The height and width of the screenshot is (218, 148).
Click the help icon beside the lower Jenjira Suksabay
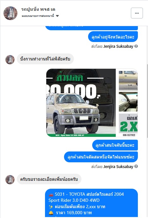click(x=136, y=166)
